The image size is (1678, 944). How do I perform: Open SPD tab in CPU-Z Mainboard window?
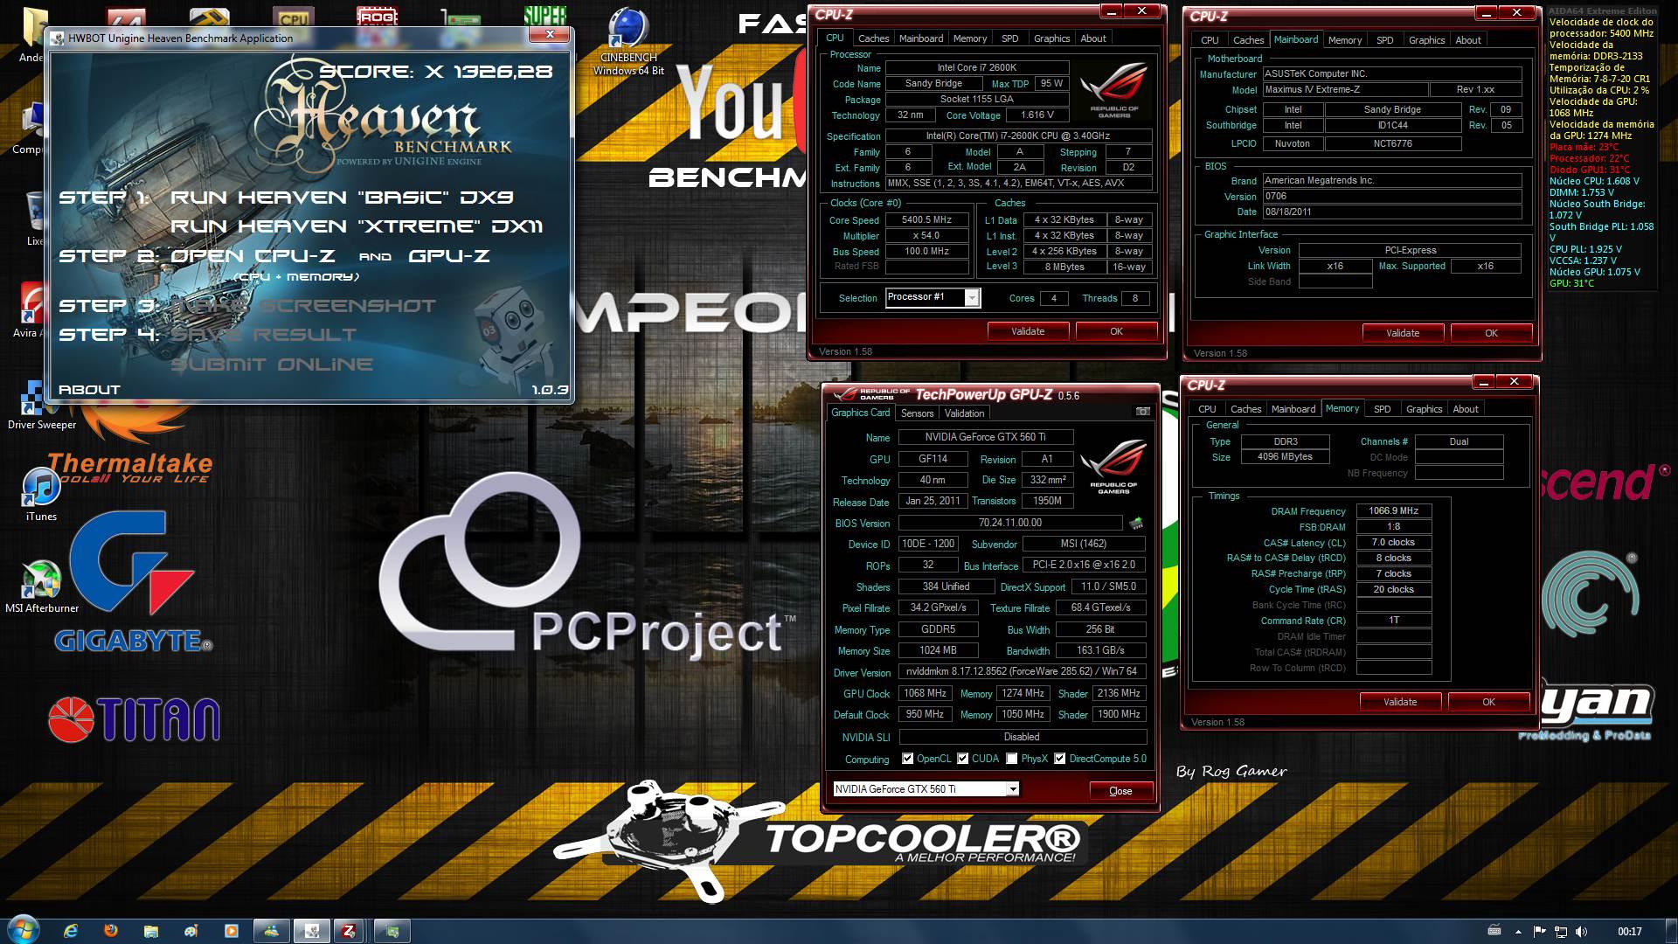[1385, 40]
